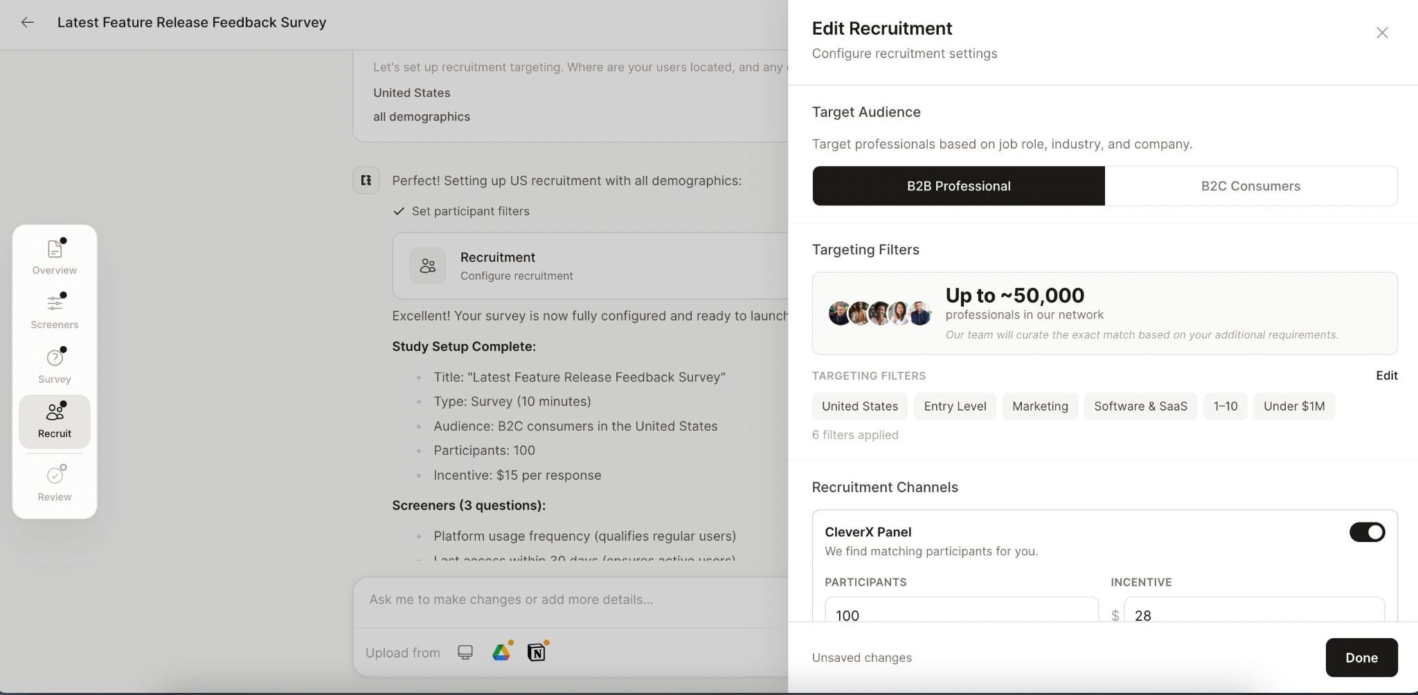Go back using the left arrow
Image resolution: width=1418 pixels, height=695 pixels.
tap(27, 22)
